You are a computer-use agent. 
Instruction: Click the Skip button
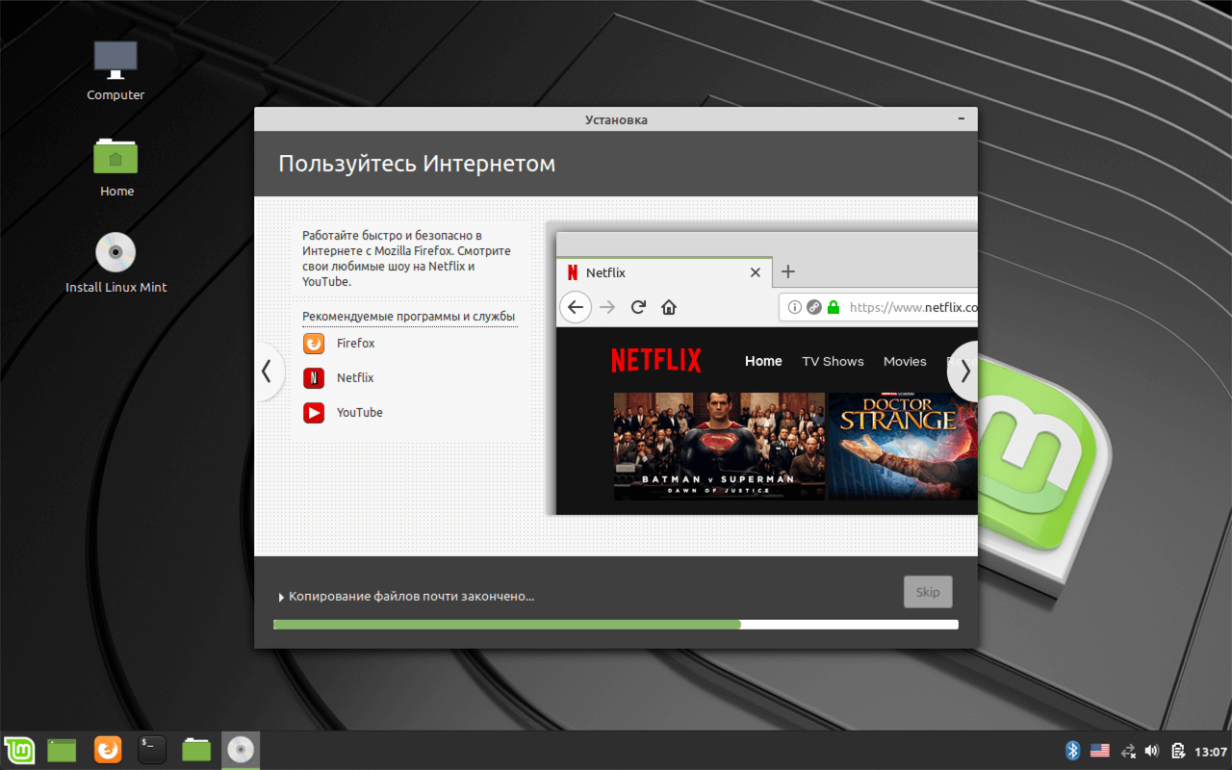click(928, 592)
